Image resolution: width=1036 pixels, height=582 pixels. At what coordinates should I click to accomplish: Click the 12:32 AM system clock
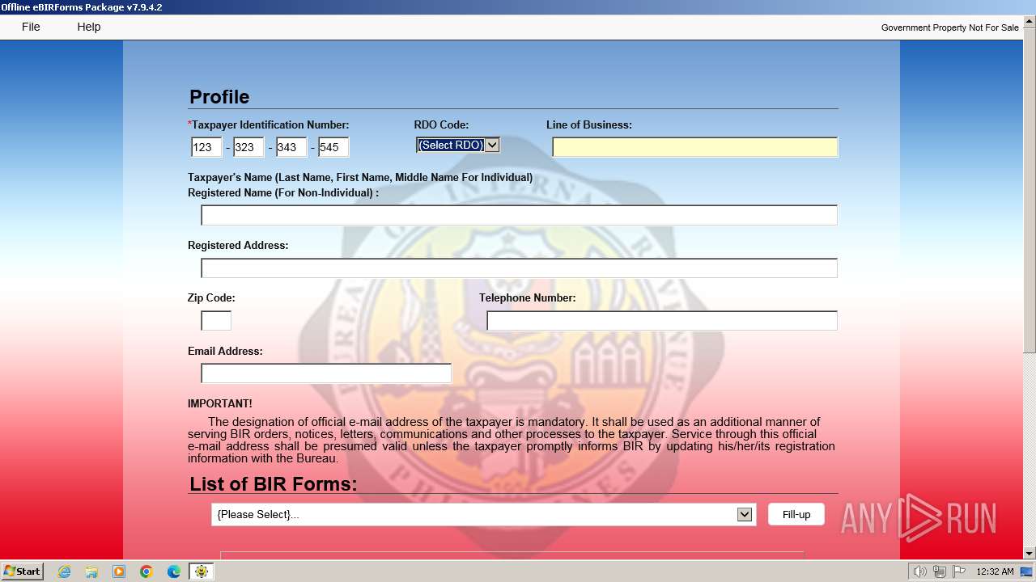tap(995, 571)
